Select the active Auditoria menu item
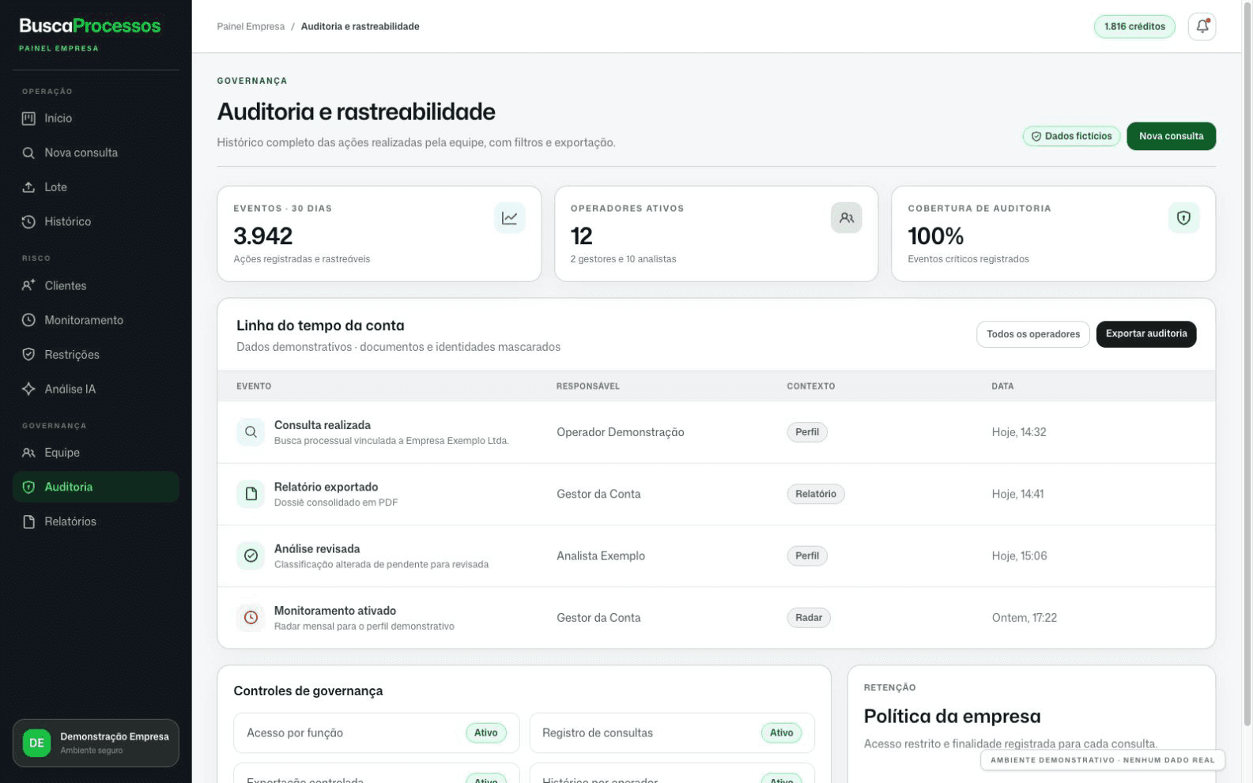Viewport: 1253px width, 783px height. click(x=96, y=487)
